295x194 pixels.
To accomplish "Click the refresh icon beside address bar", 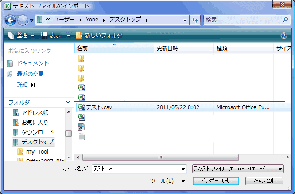I will tap(195, 20).
